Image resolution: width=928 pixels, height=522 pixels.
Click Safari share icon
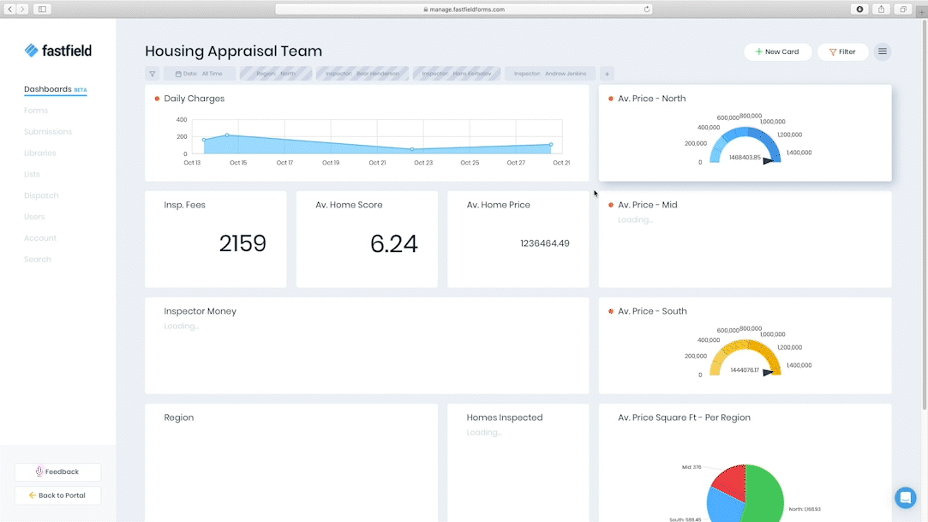(881, 9)
